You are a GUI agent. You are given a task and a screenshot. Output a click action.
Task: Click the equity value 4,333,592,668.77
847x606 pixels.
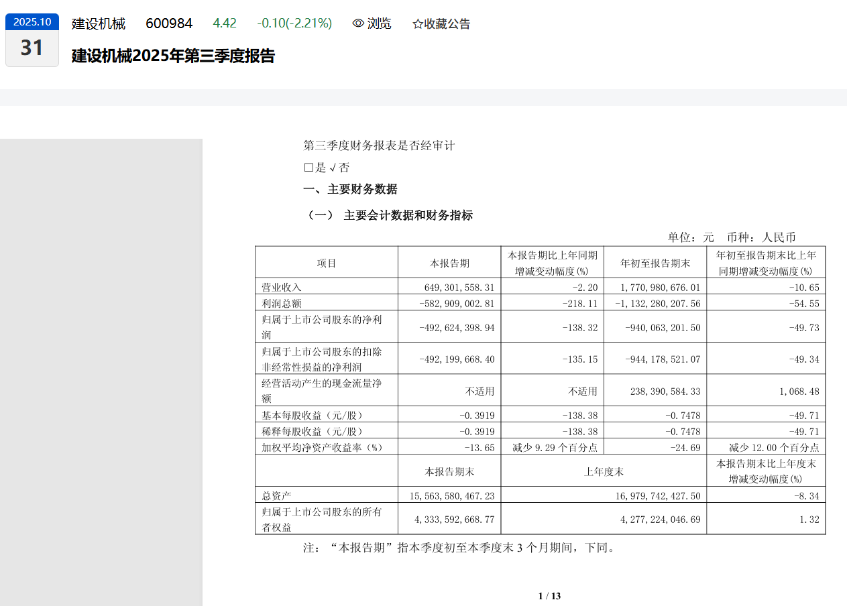[x=455, y=520]
